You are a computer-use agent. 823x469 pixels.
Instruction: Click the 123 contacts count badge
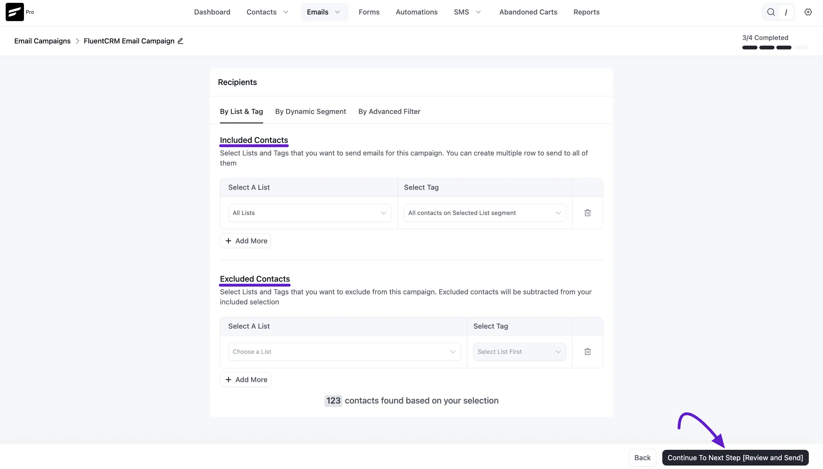tap(333, 400)
